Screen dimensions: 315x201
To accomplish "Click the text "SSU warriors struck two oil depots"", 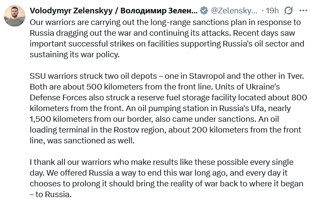I will click(93, 76).
